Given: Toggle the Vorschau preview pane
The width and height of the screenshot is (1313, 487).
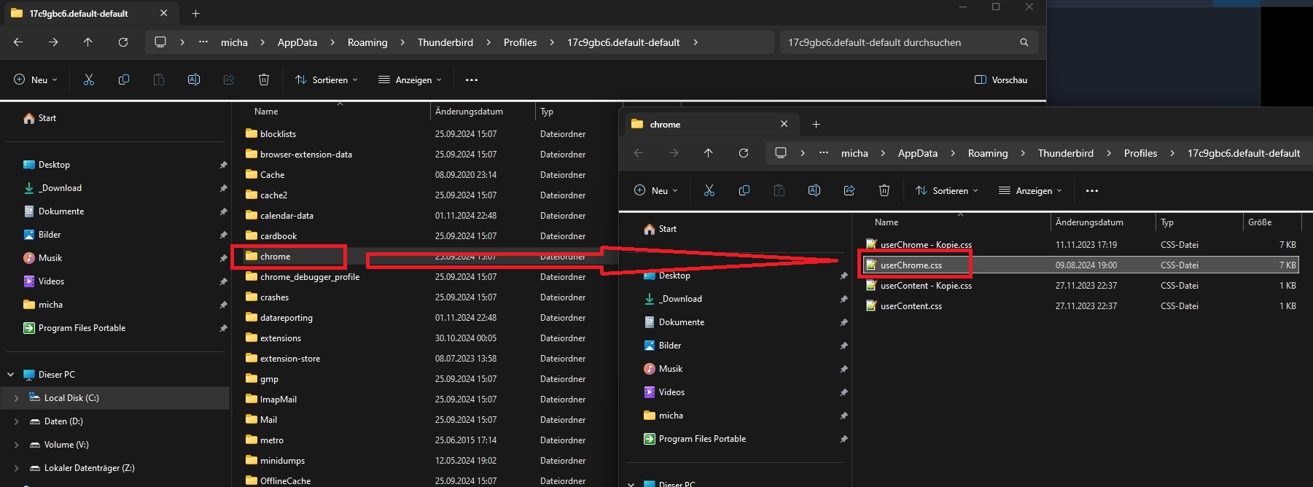Looking at the screenshot, I should (x=1001, y=79).
